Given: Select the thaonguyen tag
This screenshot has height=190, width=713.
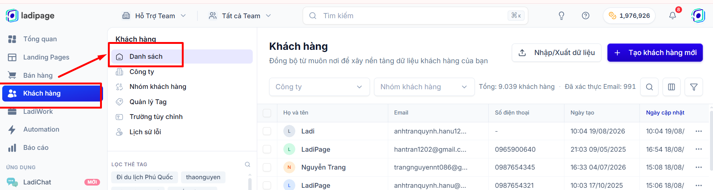Looking at the screenshot, I should [203, 177].
